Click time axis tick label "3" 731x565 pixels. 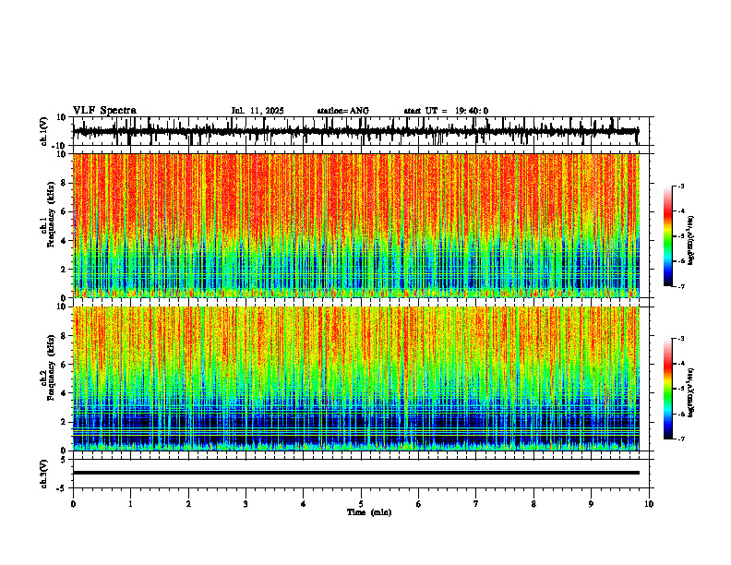click(246, 504)
